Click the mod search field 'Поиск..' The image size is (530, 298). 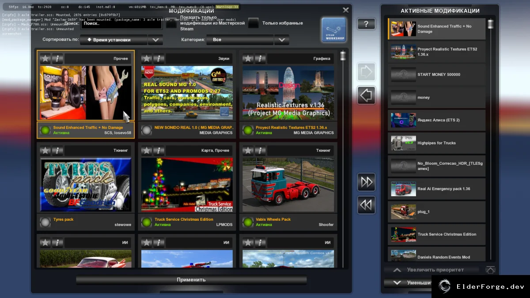[x=121, y=23]
